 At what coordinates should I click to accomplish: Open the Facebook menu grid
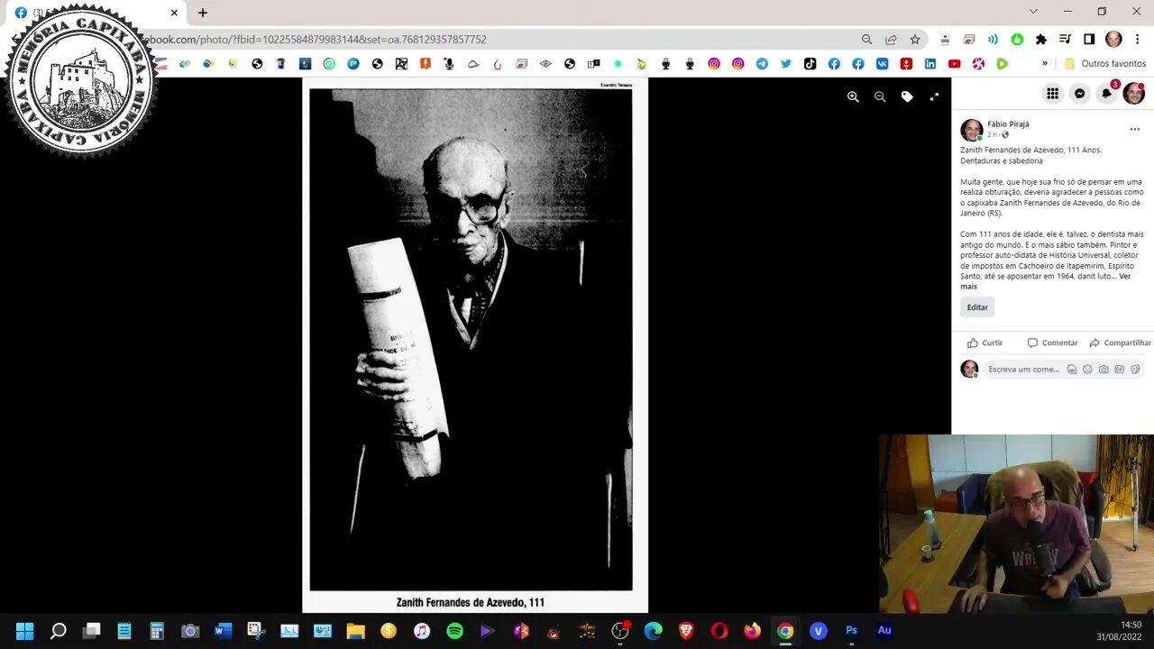coord(1052,94)
